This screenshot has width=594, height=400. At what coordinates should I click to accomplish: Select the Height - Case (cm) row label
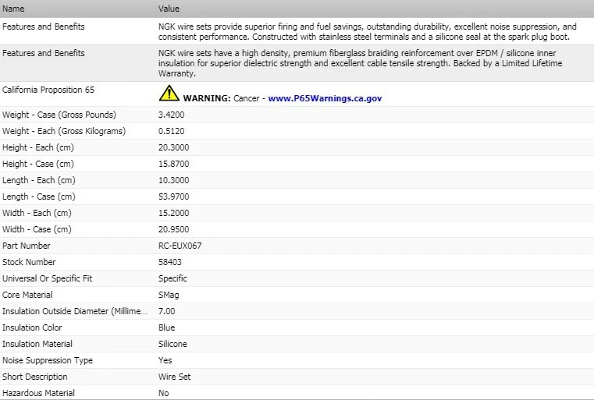click(38, 164)
